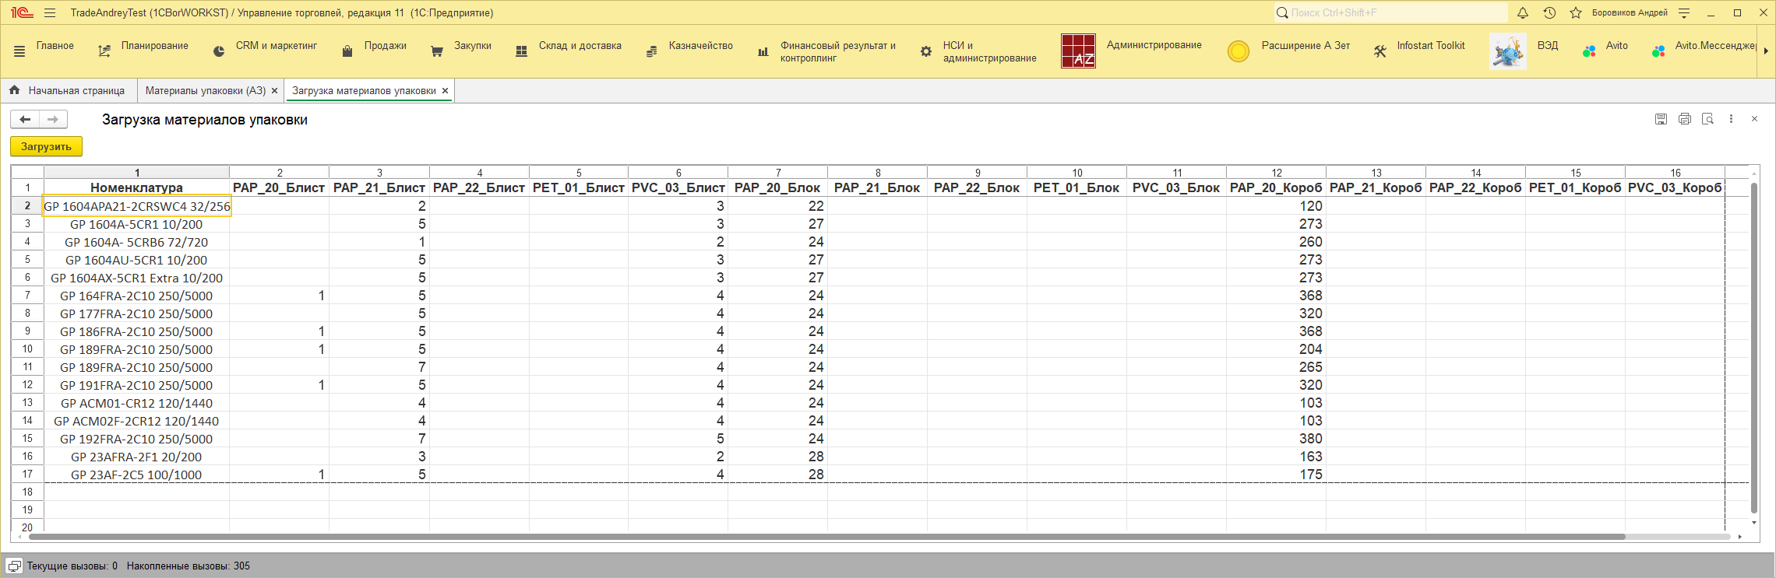This screenshot has height=578, width=1776.
Task: Switch to Материалы упаковки (АЗ) tab
Action: [x=205, y=91]
